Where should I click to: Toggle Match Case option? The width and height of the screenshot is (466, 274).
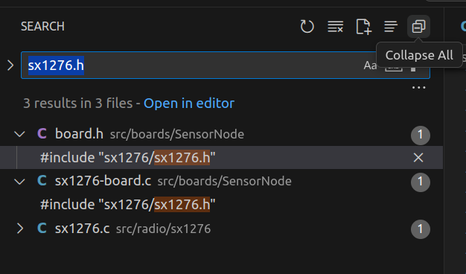370,66
